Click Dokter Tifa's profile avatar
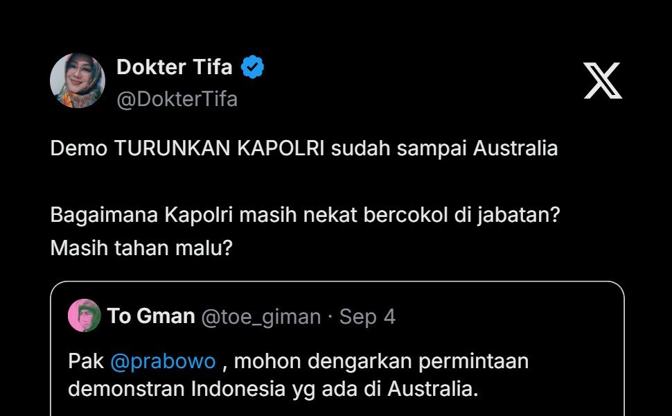The height and width of the screenshot is (416, 672). coord(78,80)
